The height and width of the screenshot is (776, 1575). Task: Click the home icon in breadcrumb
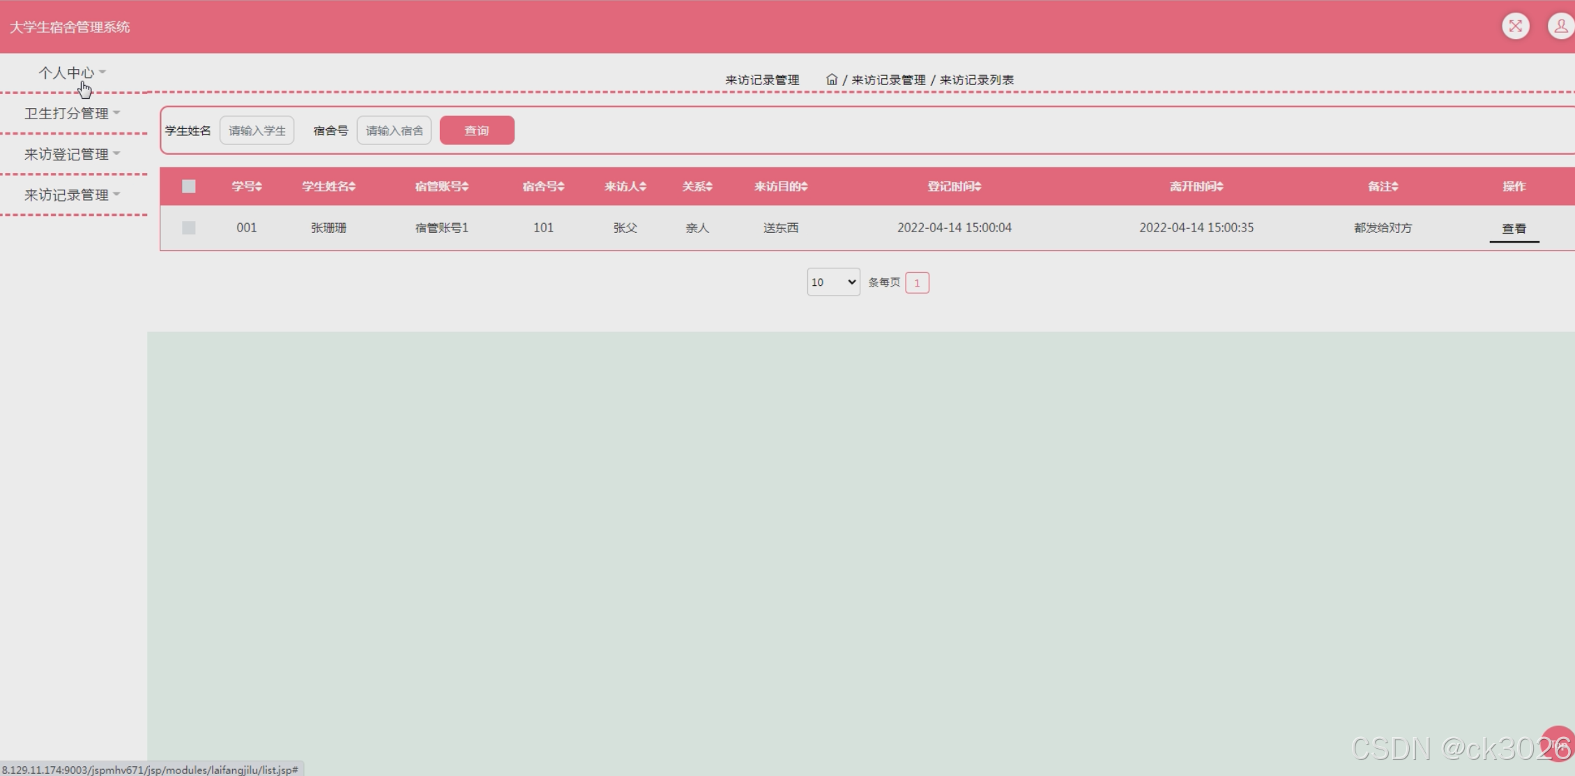pyautogui.click(x=831, y=79)
